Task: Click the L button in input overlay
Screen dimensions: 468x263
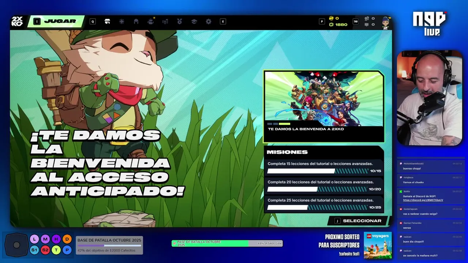Action: coord(34,239)
